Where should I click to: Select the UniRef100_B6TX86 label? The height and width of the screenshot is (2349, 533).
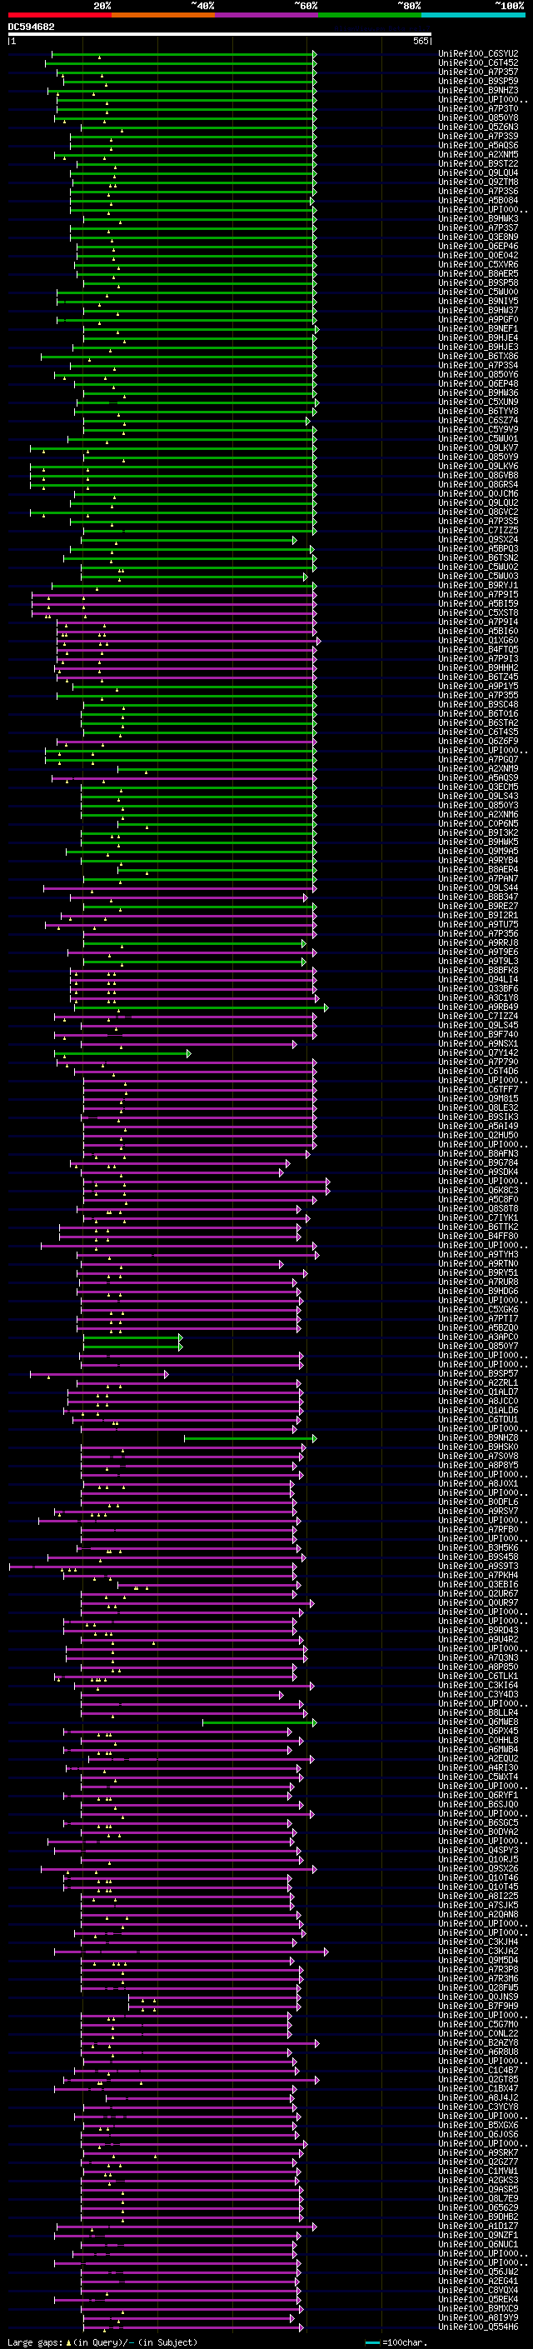coord(478,357)
